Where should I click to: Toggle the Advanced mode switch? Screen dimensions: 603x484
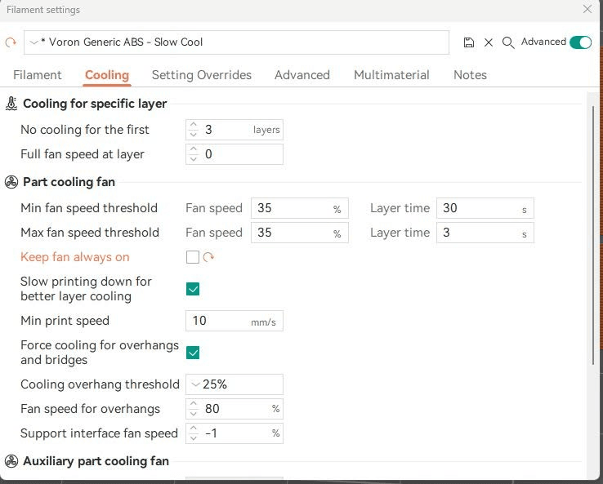[x=580, y=42]
